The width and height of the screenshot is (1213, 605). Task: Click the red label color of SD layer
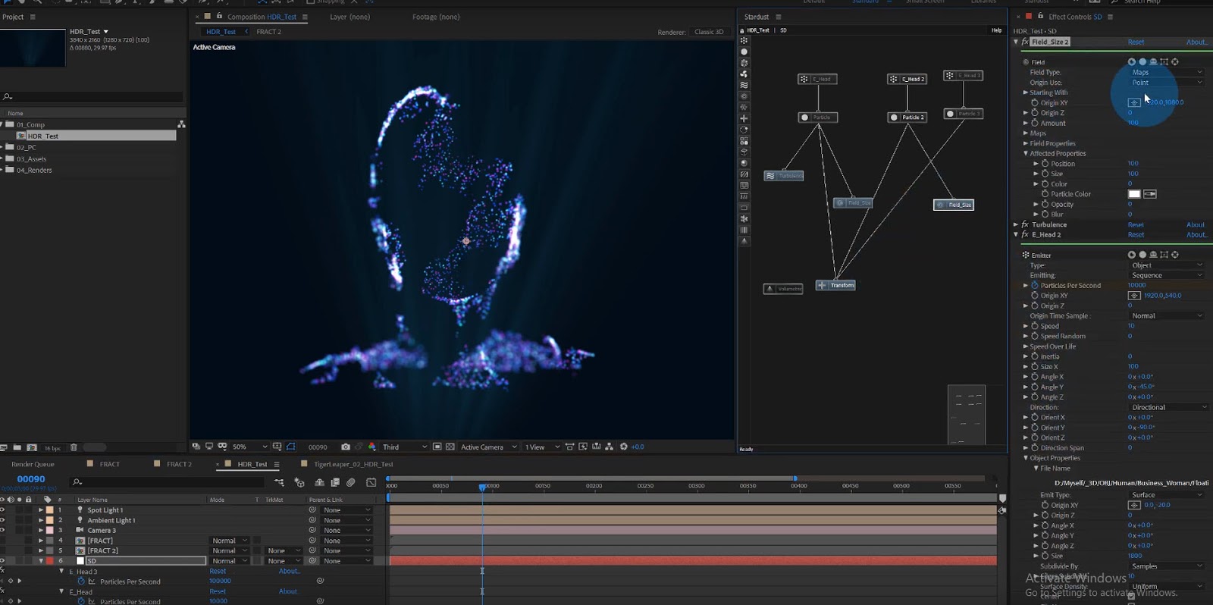tap(50, 561)
